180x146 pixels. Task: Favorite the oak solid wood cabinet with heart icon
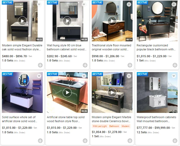coord(39,4)
